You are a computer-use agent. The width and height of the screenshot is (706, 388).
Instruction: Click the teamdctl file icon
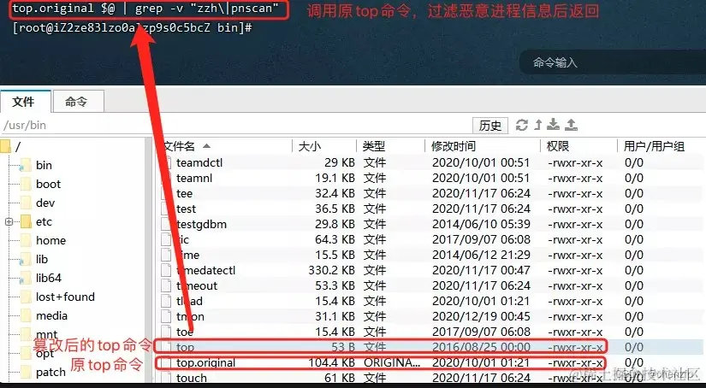pos(167,162)
